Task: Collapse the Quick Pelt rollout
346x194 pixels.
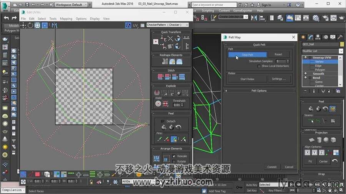Action: (x=226, y=44)
